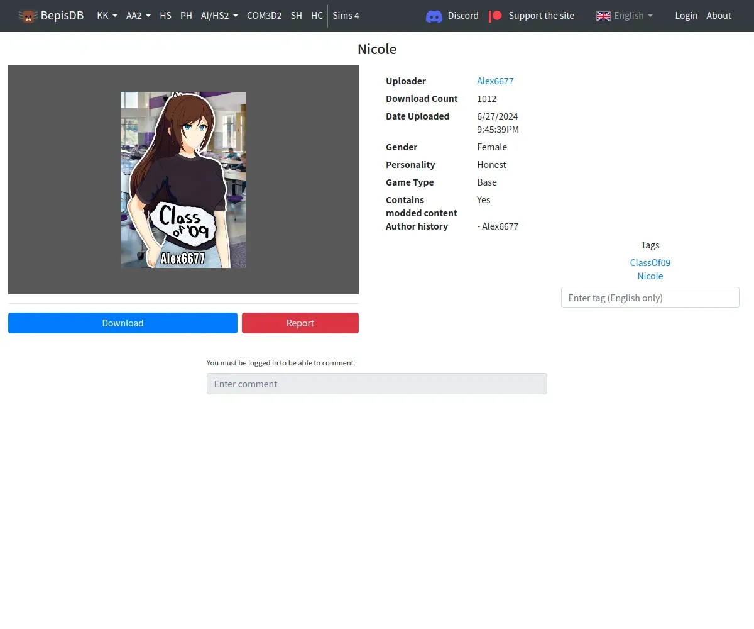The width and height of the screenshot is (754, 629).
Task: Click Support the site link
Action: [541, 16]
